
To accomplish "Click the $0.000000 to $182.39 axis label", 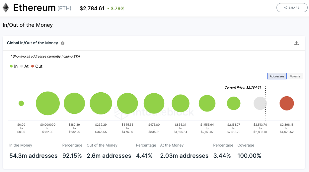I will 48,128.
